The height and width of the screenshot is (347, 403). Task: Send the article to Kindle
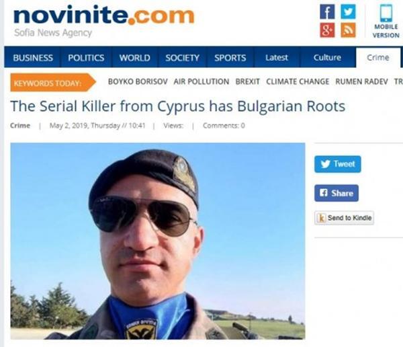(344, 218)
